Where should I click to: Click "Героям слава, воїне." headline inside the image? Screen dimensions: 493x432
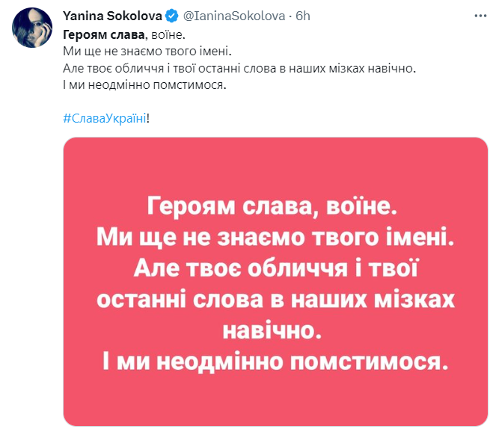[x=275, y=204]
